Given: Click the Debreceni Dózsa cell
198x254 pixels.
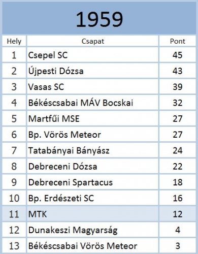Looking at the screenshot, I should [92, 166].
